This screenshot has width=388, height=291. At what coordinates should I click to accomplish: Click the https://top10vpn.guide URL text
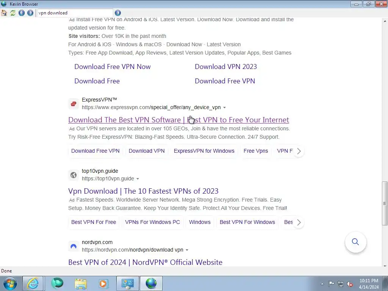[108, 179]
